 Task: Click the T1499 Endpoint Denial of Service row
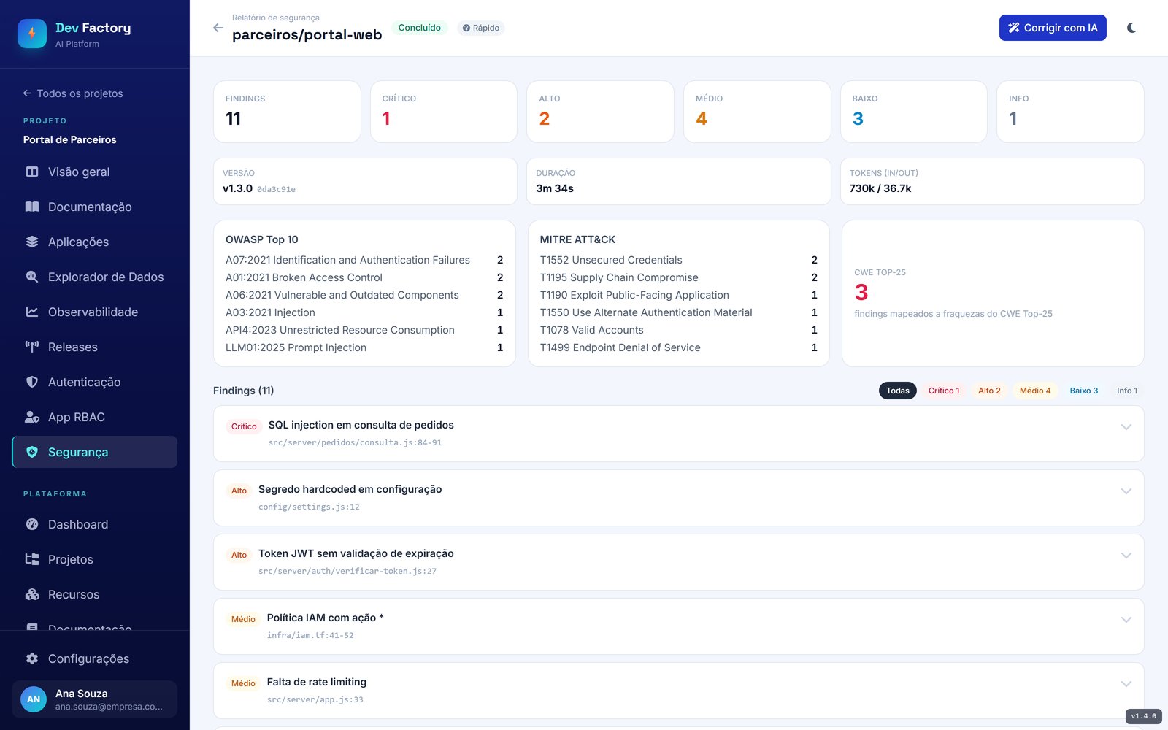pos(679,347)
